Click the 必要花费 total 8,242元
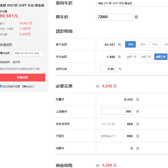 (109, 86)
